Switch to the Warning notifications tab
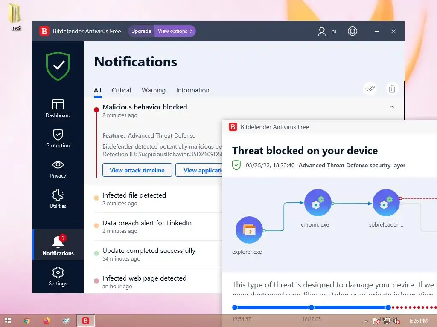Screen dimensions: 437x327 coord(154,90)
